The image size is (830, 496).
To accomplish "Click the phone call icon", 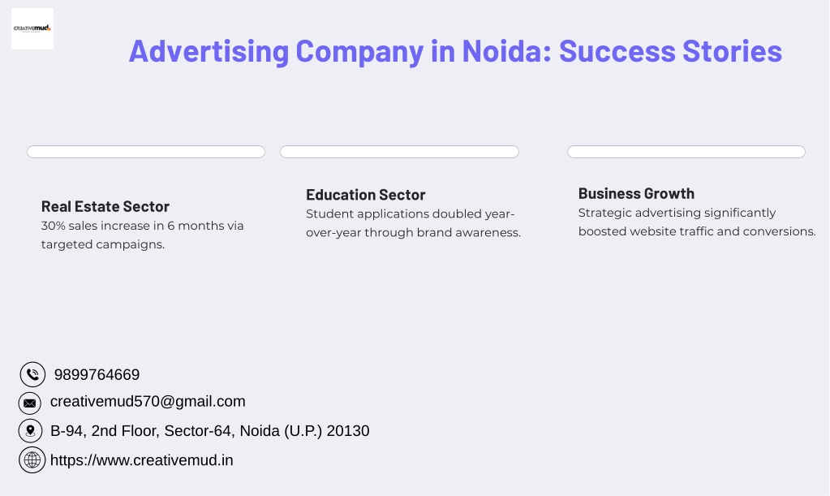I will (32, 375).
